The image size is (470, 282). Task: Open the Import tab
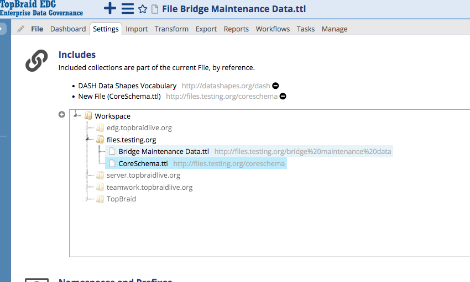[x=137, y=29]
